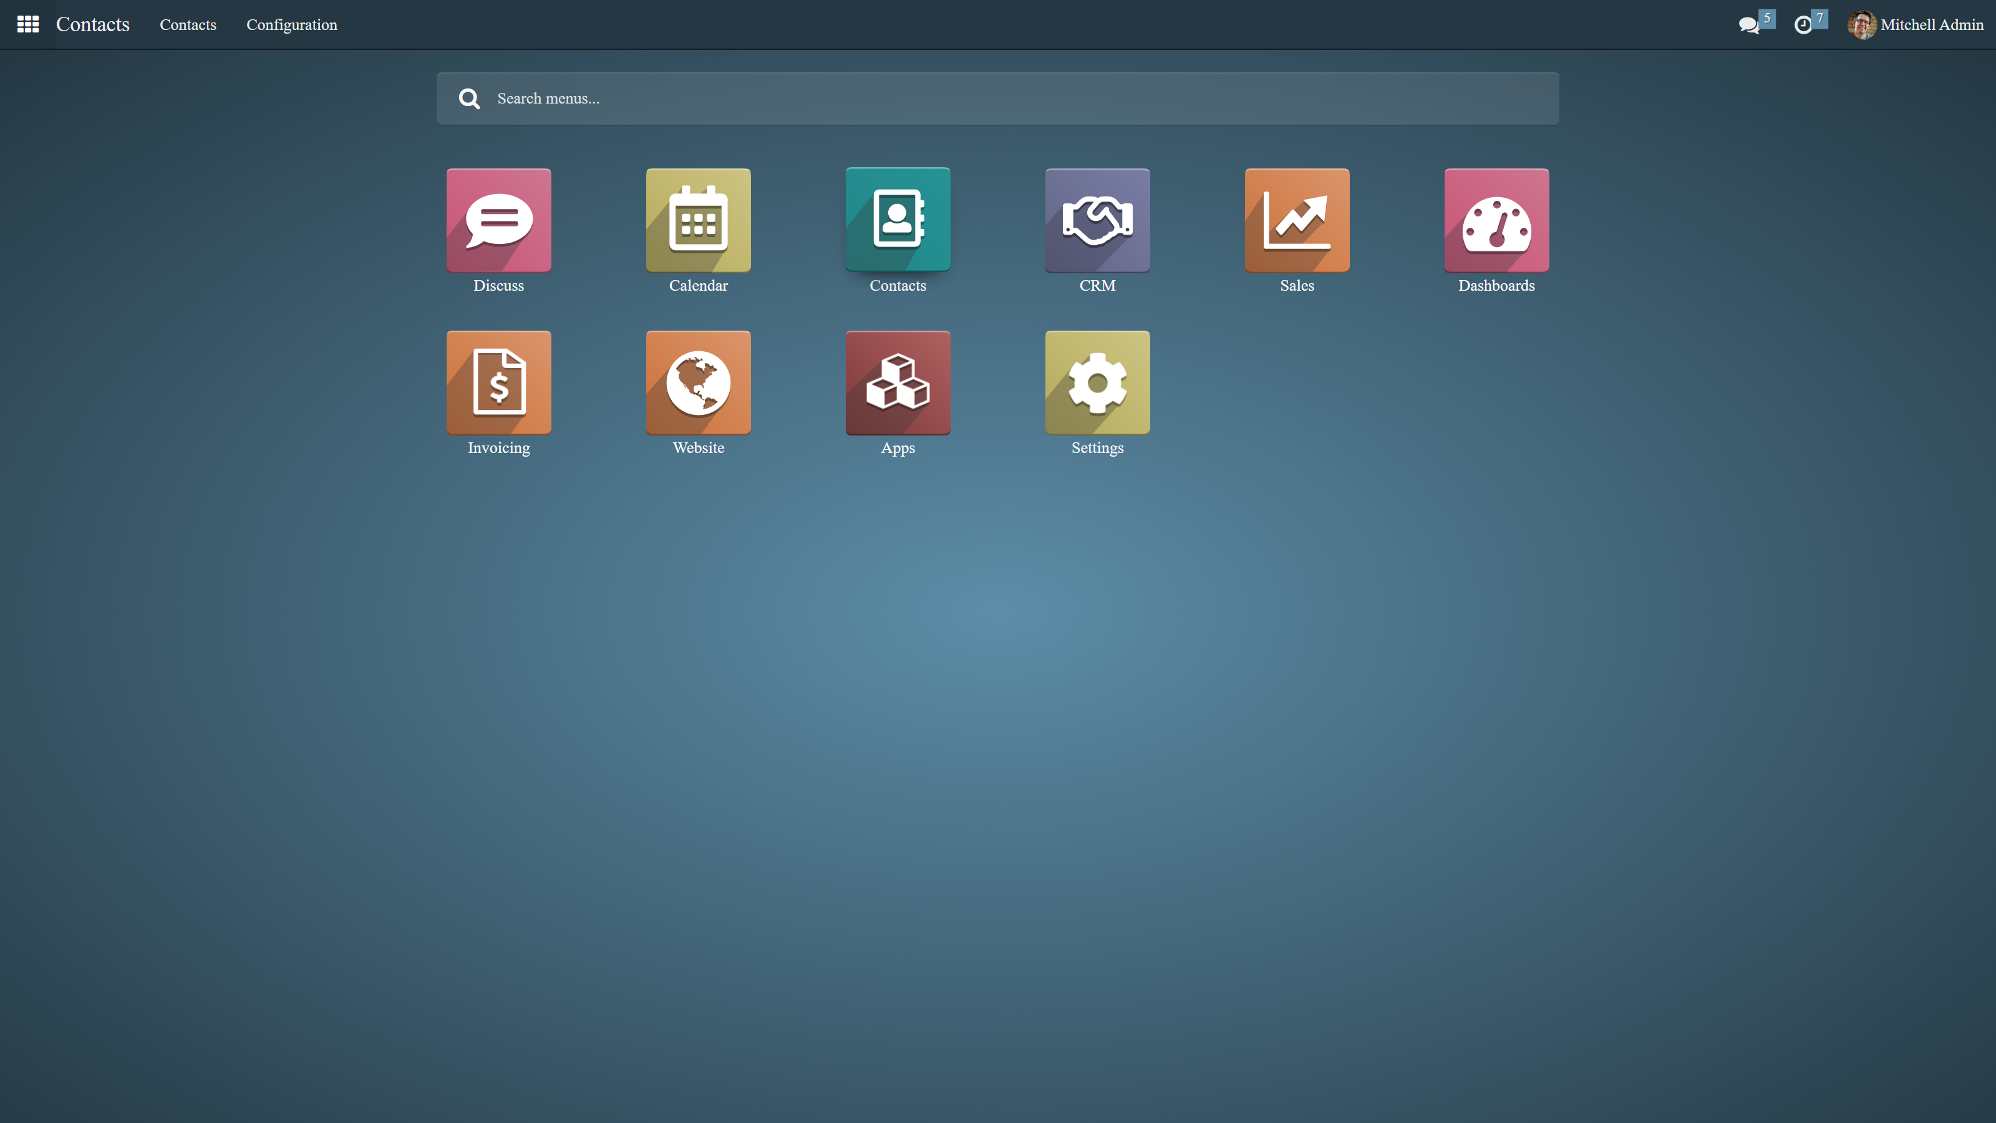Launch the Sales app
Image resolution: width=1996 pixels, height=1123 pixels.
[x=1296, y=221]
